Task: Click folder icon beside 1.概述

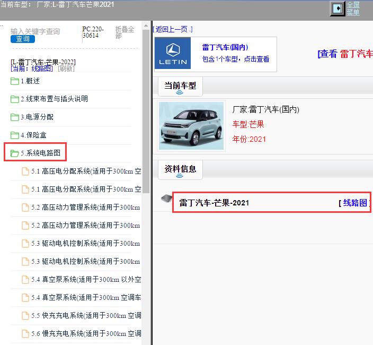Action: click(15, 81)
